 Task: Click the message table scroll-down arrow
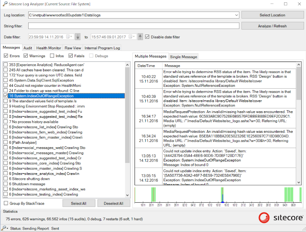click(x=298, y=182)
